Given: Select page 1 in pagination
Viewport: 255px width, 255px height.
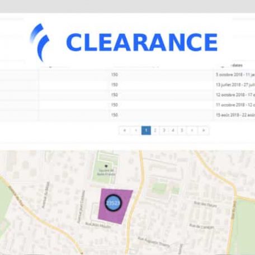Looking at the screenshot, I should (x=146, y=130).
